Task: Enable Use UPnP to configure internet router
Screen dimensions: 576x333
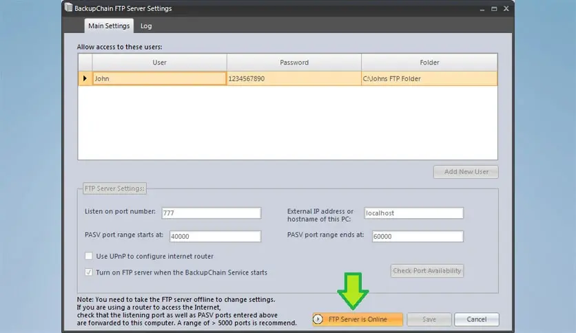Action: point(88,256)
